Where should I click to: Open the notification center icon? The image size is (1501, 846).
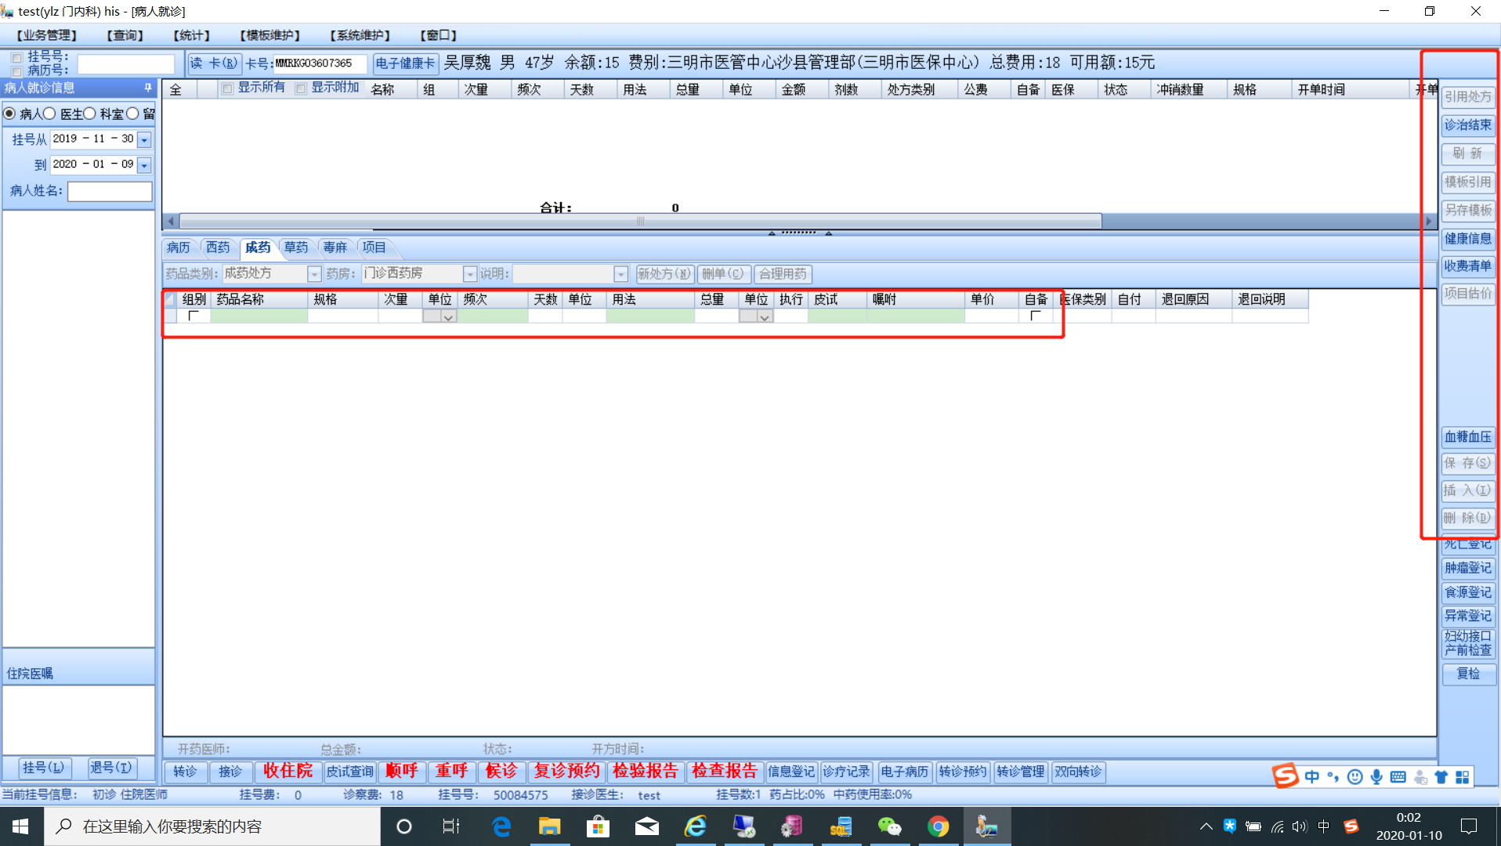point(1469,826)
